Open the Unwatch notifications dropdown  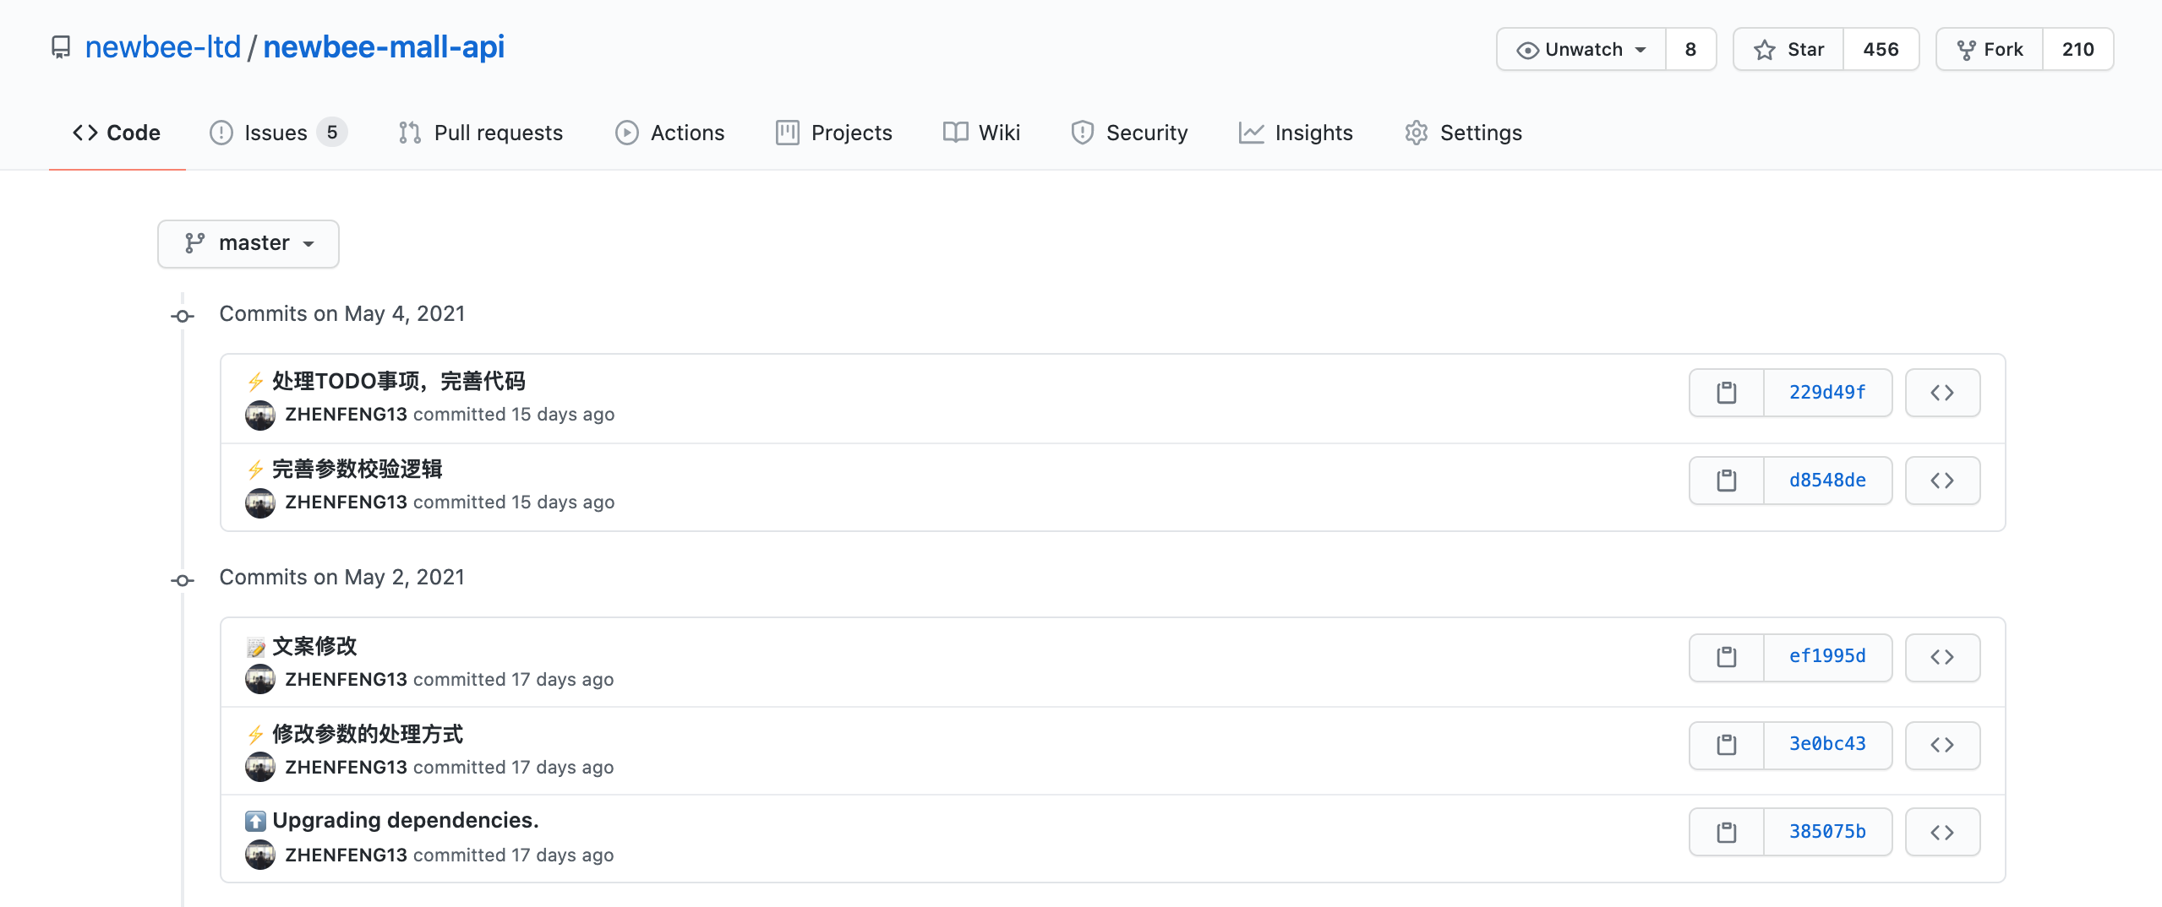coord(1581,50)
